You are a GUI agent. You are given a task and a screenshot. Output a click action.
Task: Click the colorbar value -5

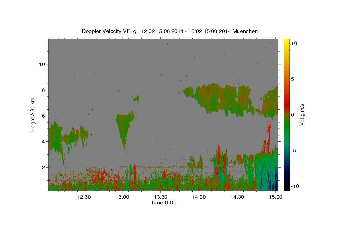click(x=294, y=151)
